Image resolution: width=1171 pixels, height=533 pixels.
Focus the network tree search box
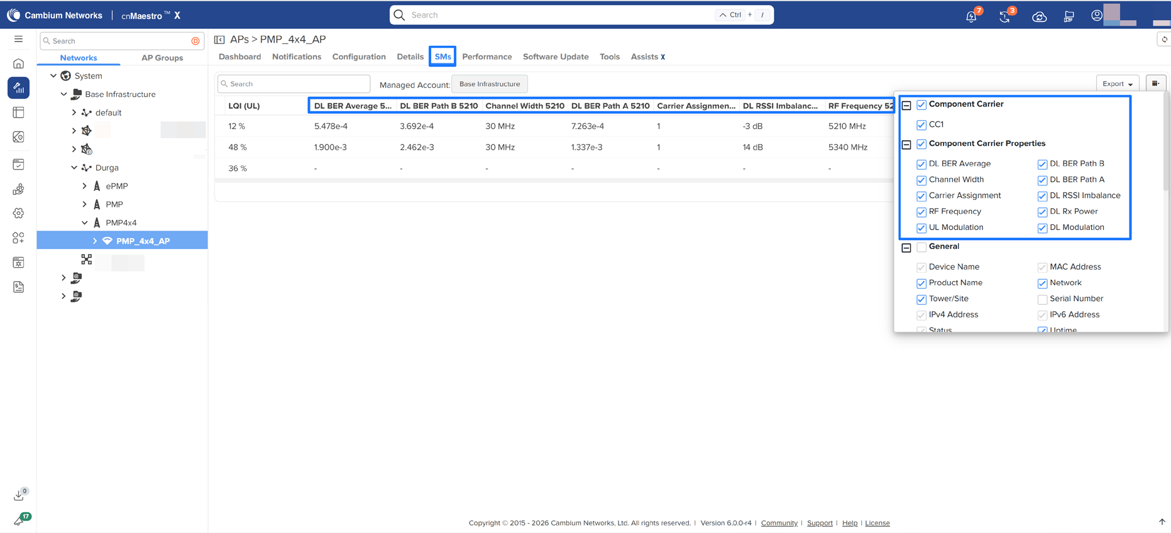point(121,41)
